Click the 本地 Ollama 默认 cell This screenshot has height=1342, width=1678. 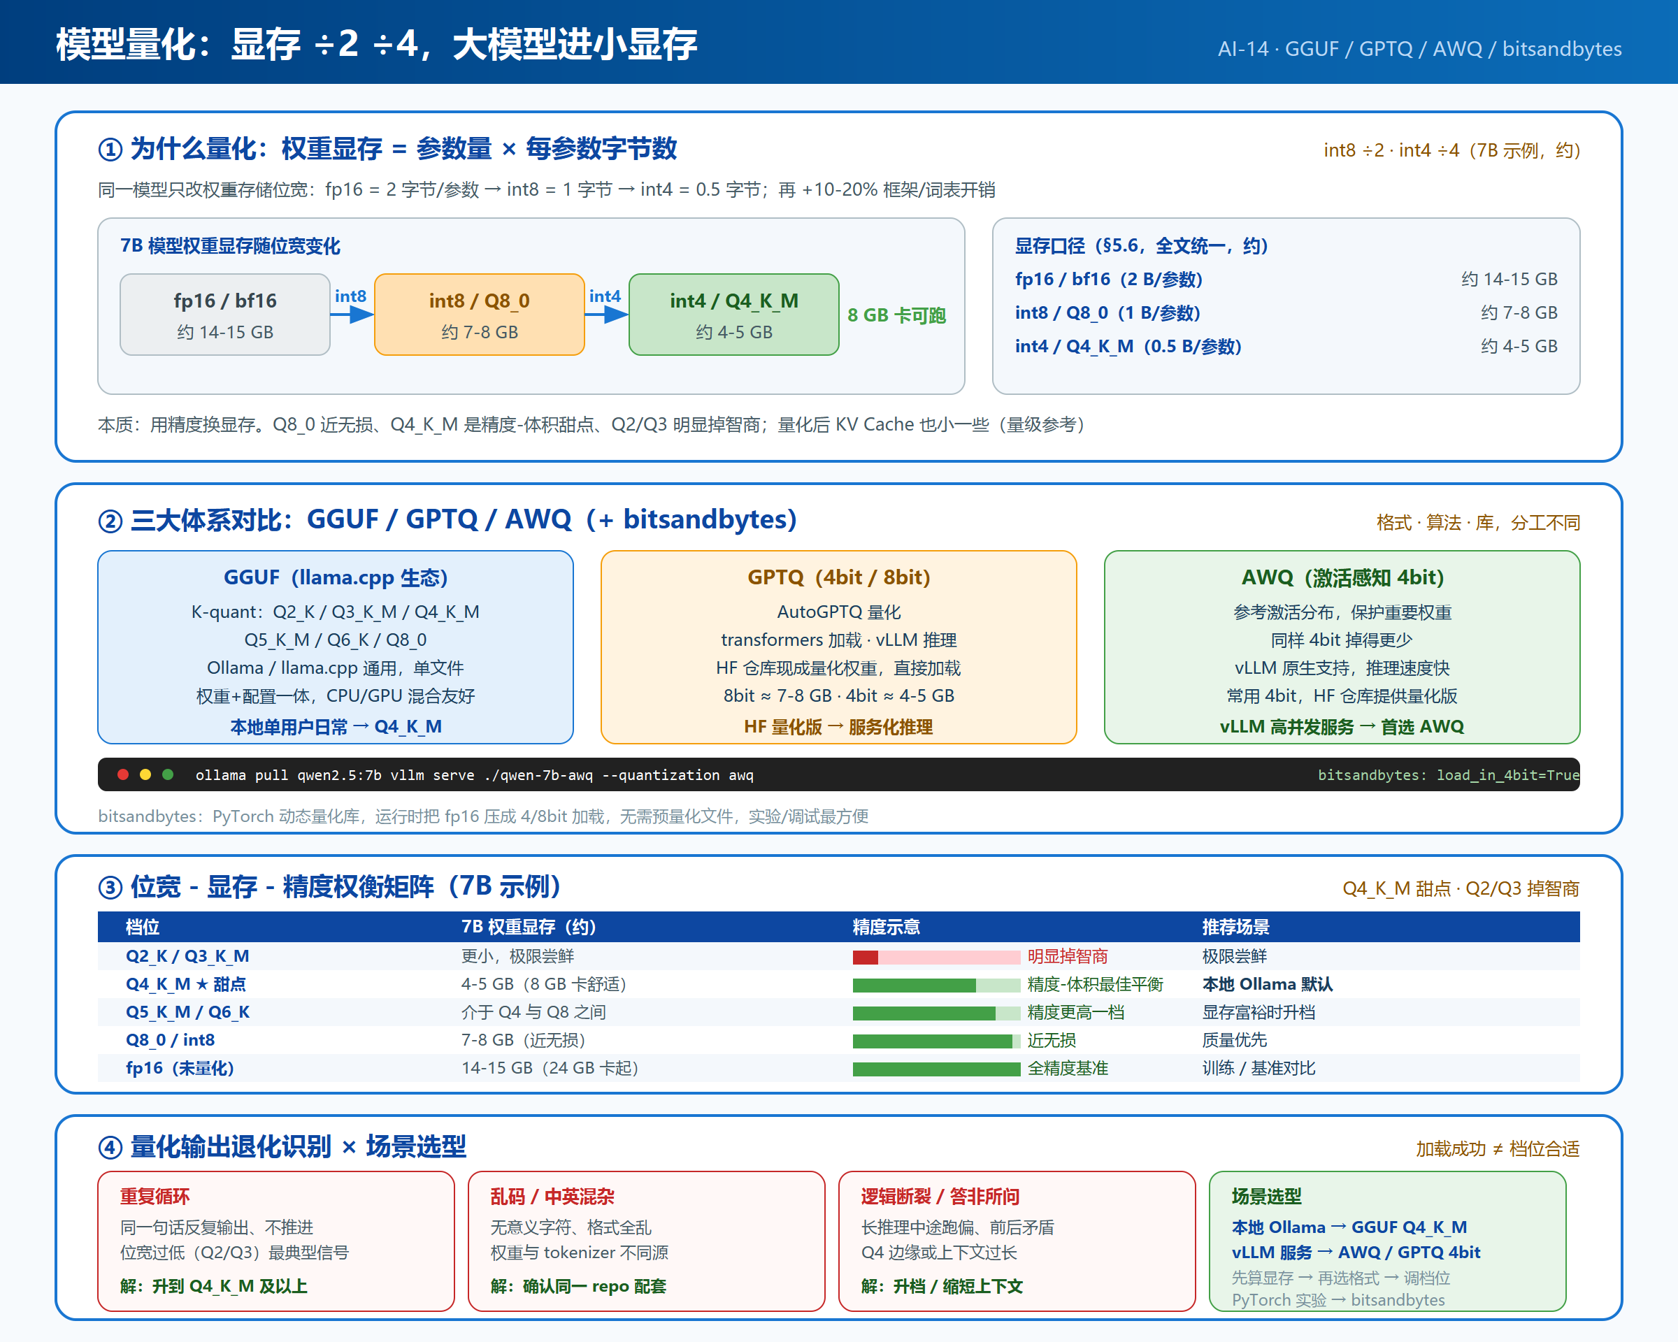1267,984
